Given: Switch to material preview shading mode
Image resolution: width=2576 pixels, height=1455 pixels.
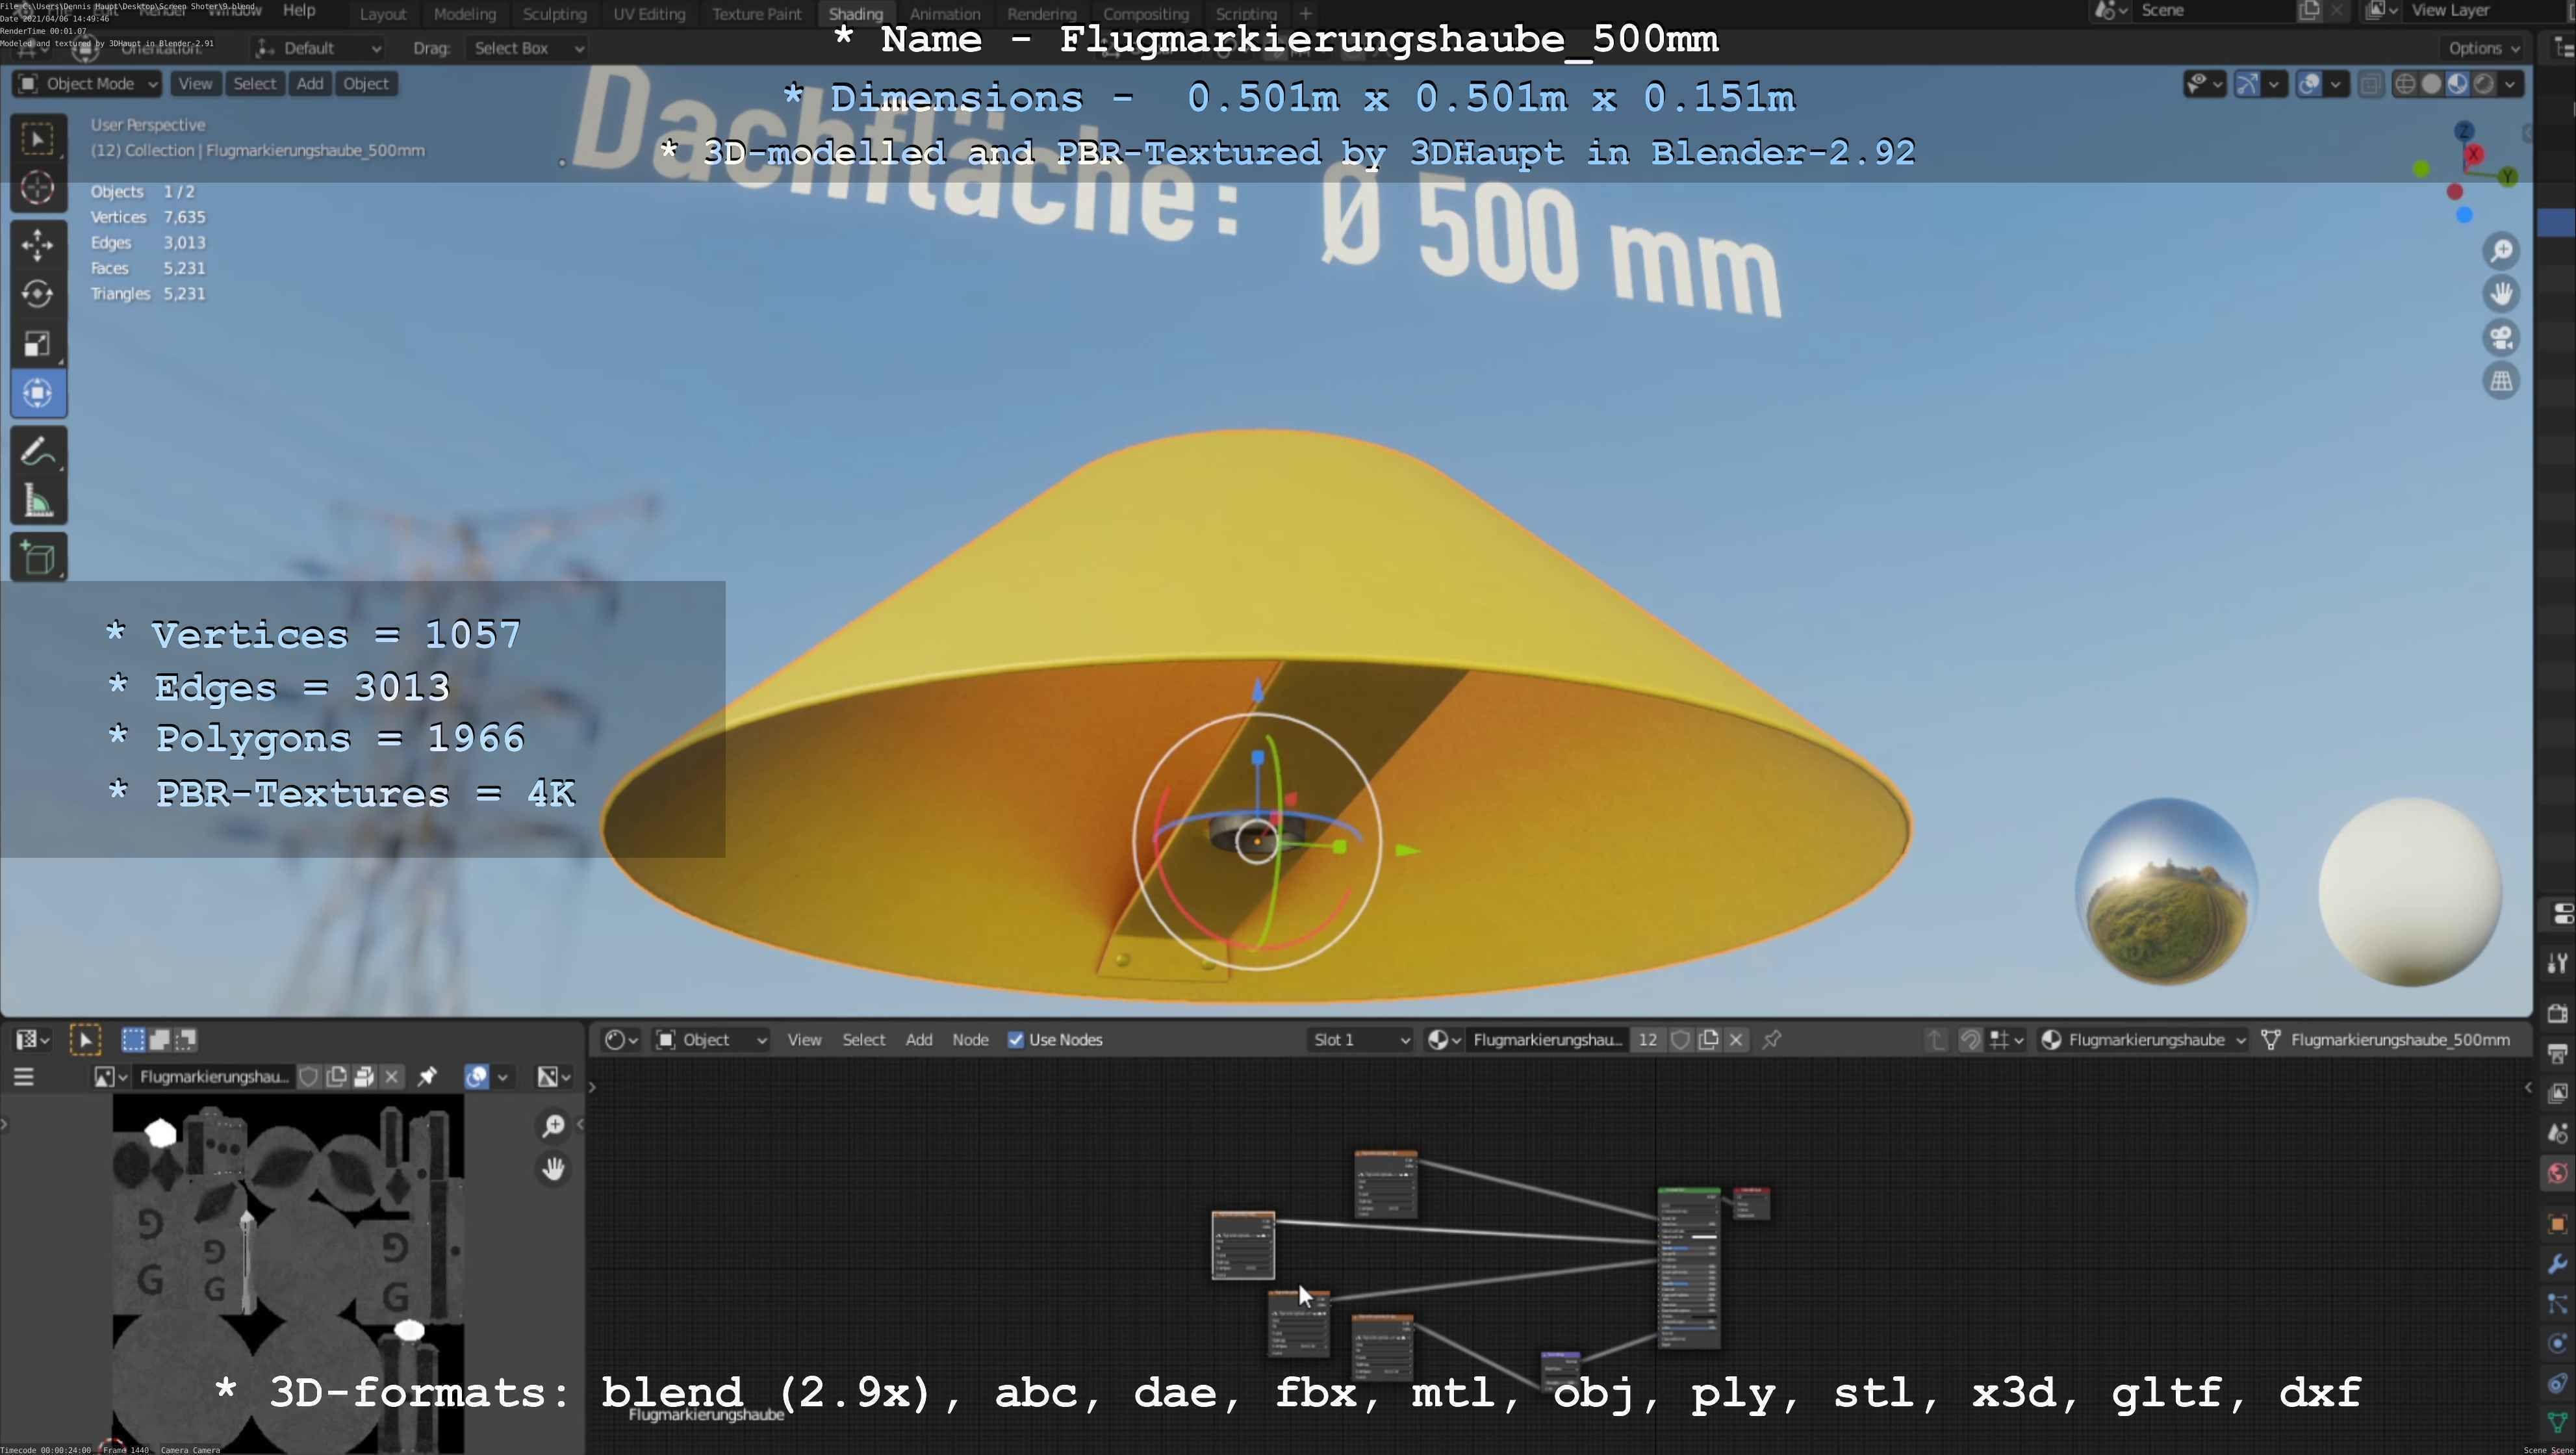Looking at the screenshot, I should 2457,84.
